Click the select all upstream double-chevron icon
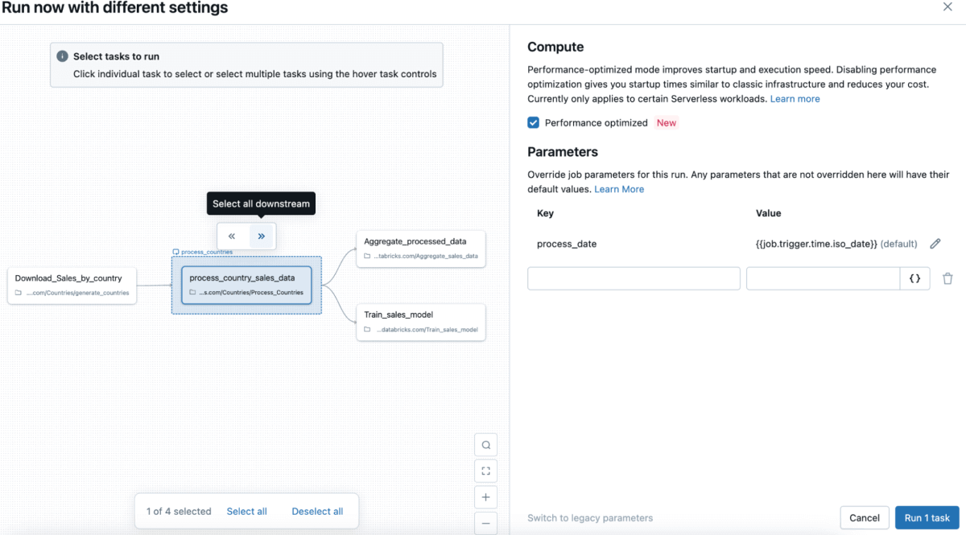Image resolution: width=966 pixels, height=535 pixels. point(232,237)
